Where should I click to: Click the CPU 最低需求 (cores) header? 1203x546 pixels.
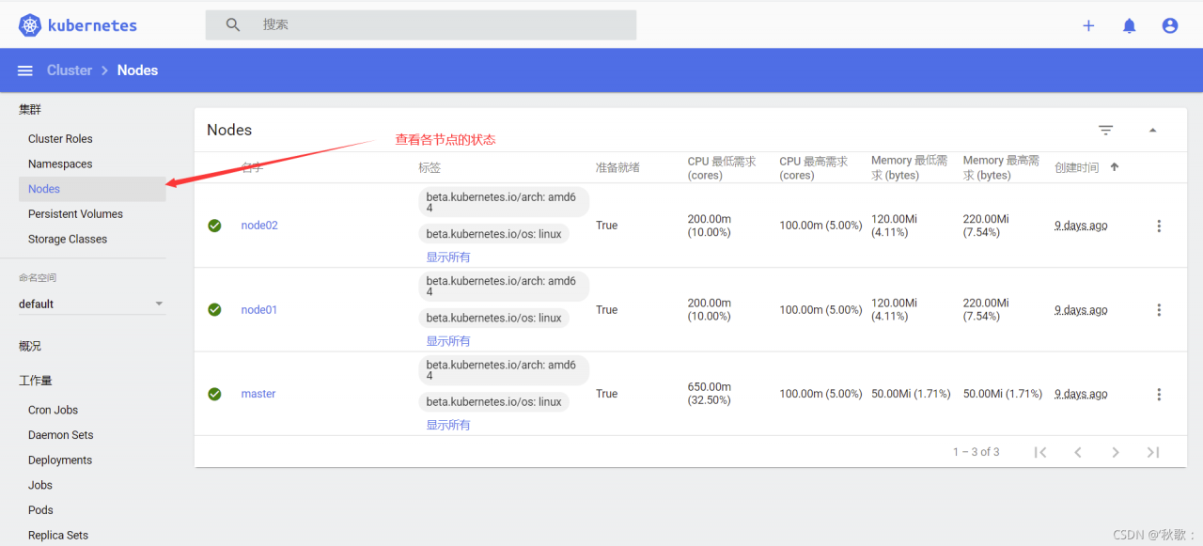click(x=722, y=168)
